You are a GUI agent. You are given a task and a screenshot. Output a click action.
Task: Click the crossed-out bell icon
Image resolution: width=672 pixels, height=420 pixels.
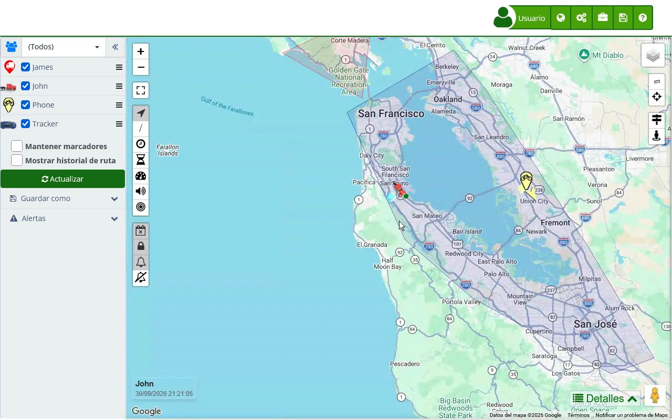coord(141,278)
